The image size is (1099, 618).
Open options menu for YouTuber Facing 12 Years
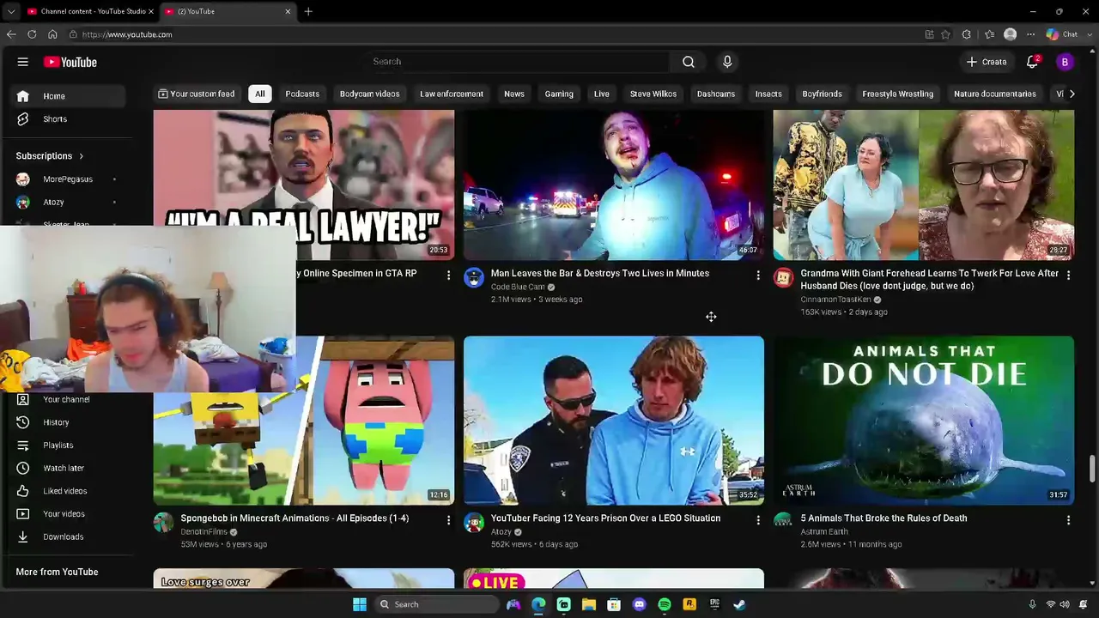758,520
